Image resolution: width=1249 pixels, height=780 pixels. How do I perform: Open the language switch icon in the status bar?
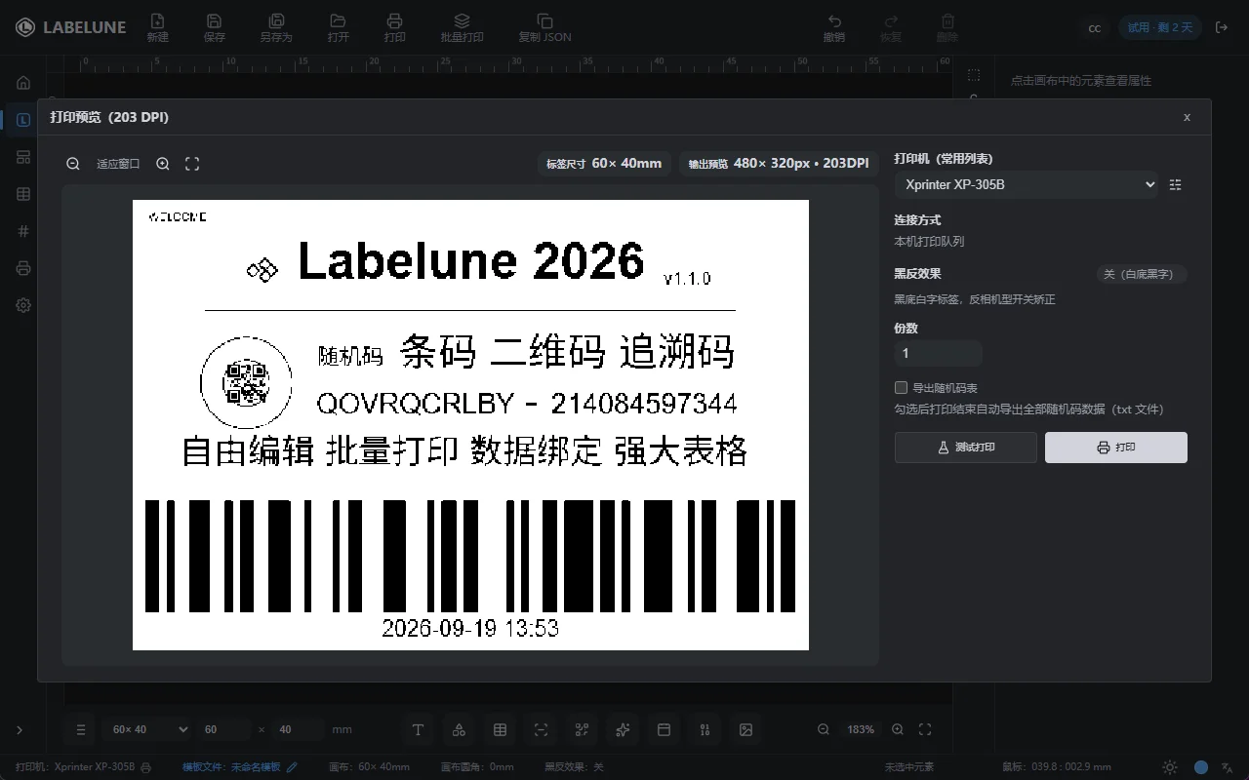[1227, 767]
